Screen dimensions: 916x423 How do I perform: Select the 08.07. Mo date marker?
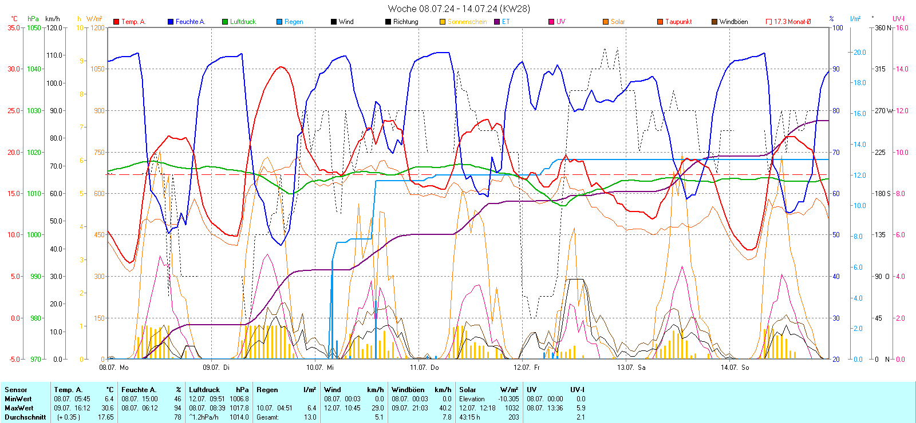114,368
